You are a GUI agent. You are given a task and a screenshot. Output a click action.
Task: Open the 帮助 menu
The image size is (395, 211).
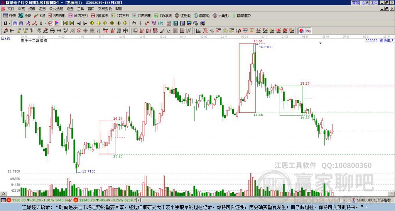tap(119, 9)
